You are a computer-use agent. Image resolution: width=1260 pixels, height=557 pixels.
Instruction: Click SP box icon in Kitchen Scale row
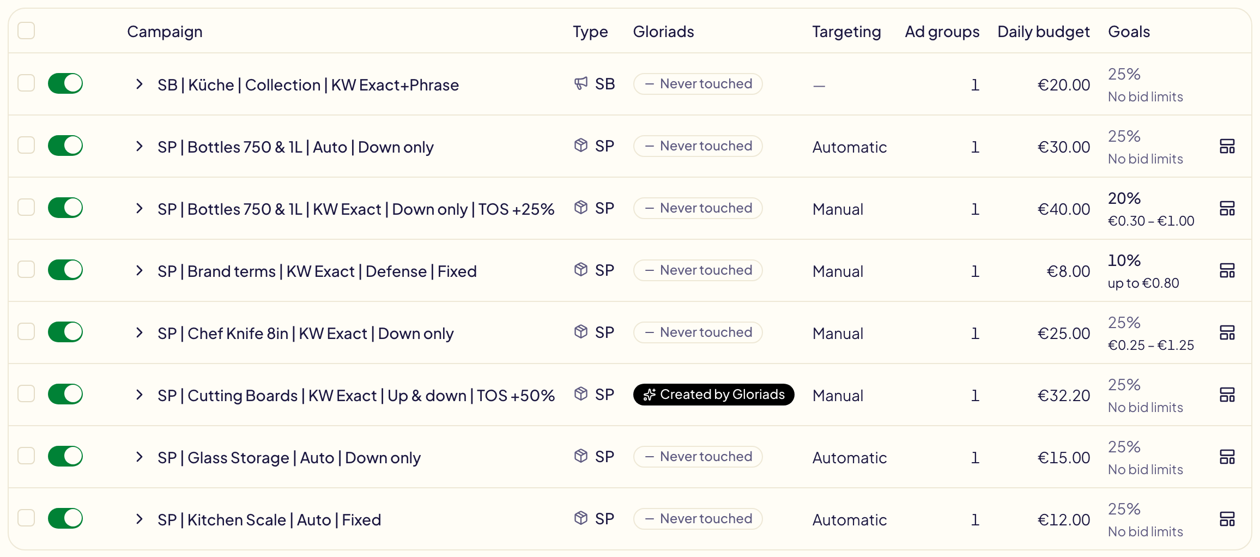[581, 518]
